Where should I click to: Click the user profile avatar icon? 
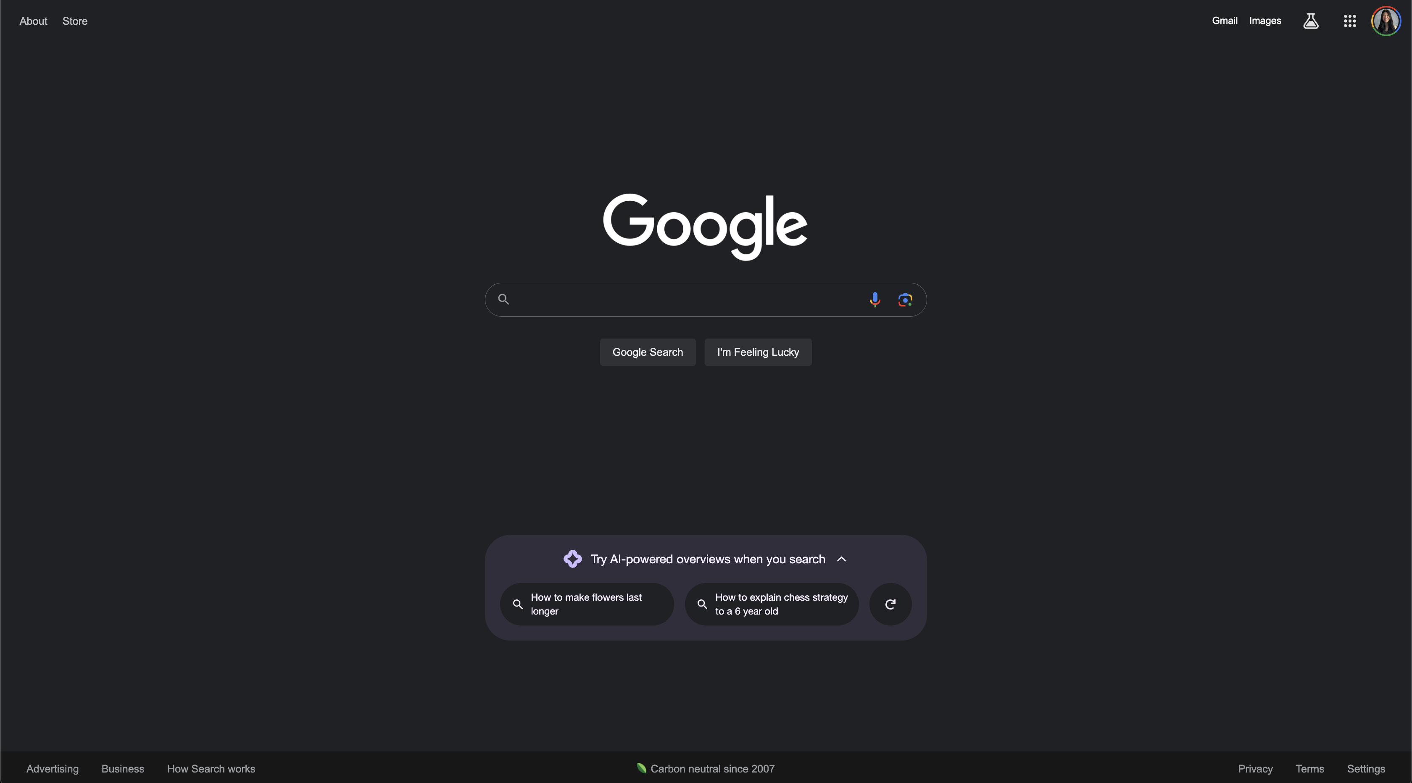[1386, 20]
